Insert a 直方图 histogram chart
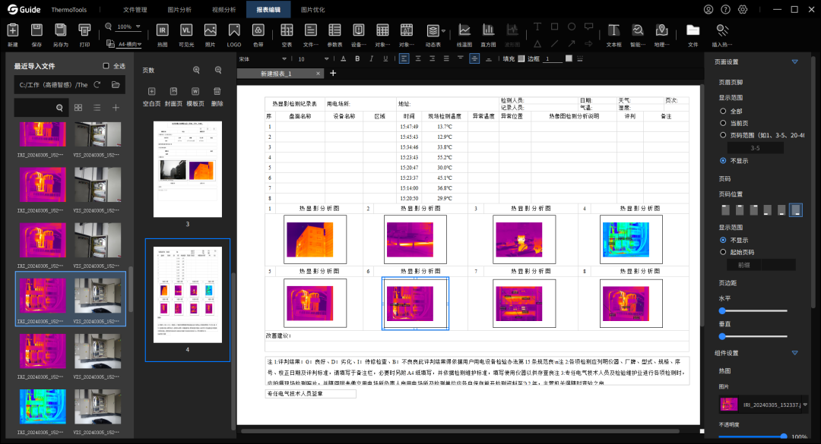The height and width of the screenshot is (444, 821). (488, 30)
